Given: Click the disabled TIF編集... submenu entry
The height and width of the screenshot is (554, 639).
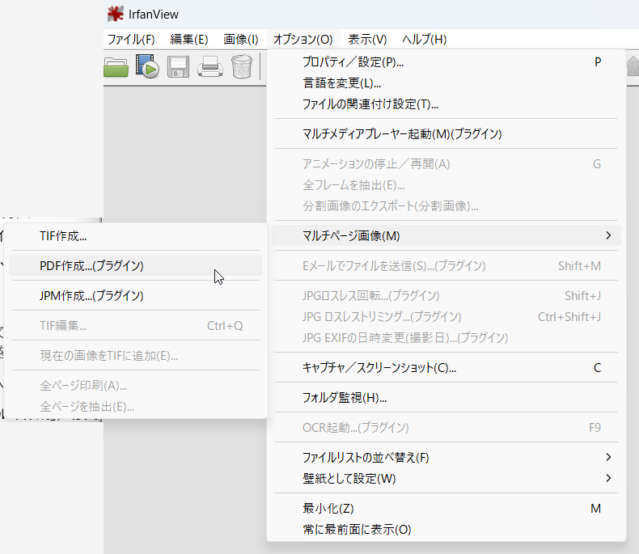Looking at the screenshot, I should coord(136,325).
